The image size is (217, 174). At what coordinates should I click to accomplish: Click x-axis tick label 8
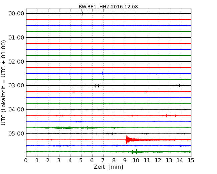pyautogui.click(x=114, y=160)
